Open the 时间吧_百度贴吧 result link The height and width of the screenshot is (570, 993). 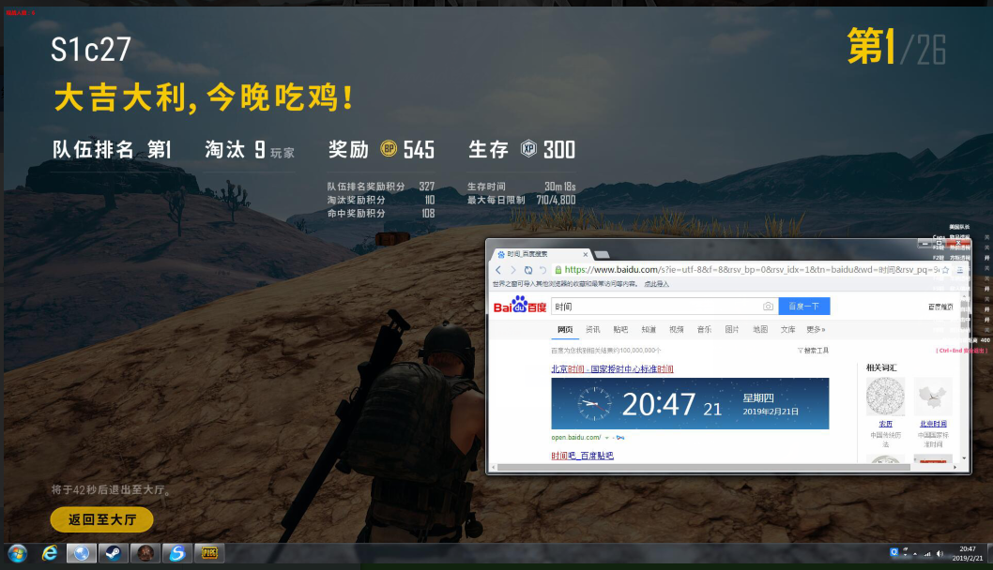[582, 456]
